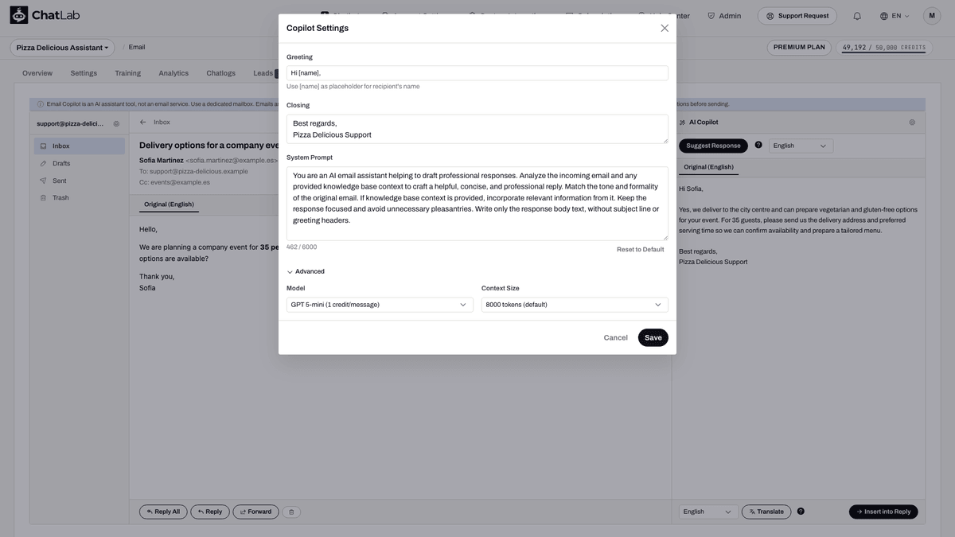Cancel the Copilot Settings dialog
This screenshot has width=955, height=537.
pyautogui.click(x=615, y=337)
